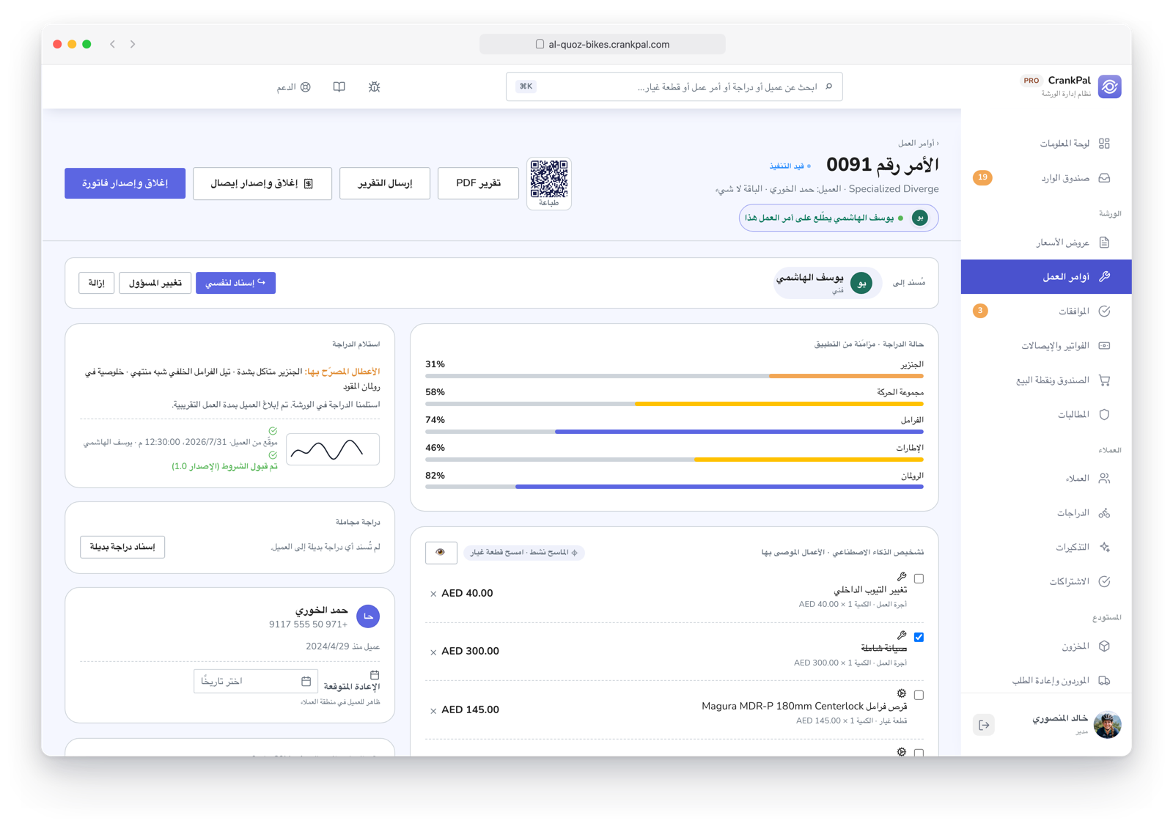The height and width of the screenshot is (829, 1173).
Task: Click the QR code طباعة print thumbnail
Action: pos(549,183)
